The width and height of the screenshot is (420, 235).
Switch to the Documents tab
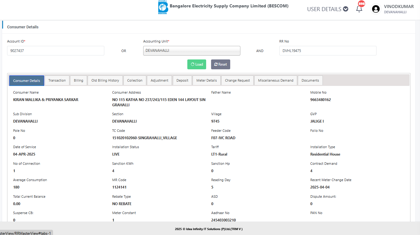[310, 80]
